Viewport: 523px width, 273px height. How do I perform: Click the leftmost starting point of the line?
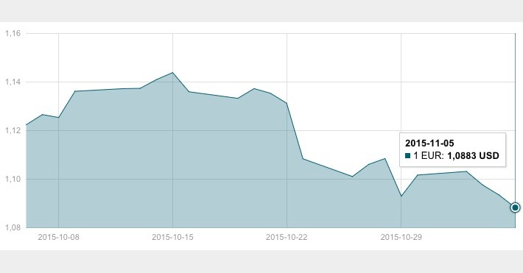[x=27, y=124]
